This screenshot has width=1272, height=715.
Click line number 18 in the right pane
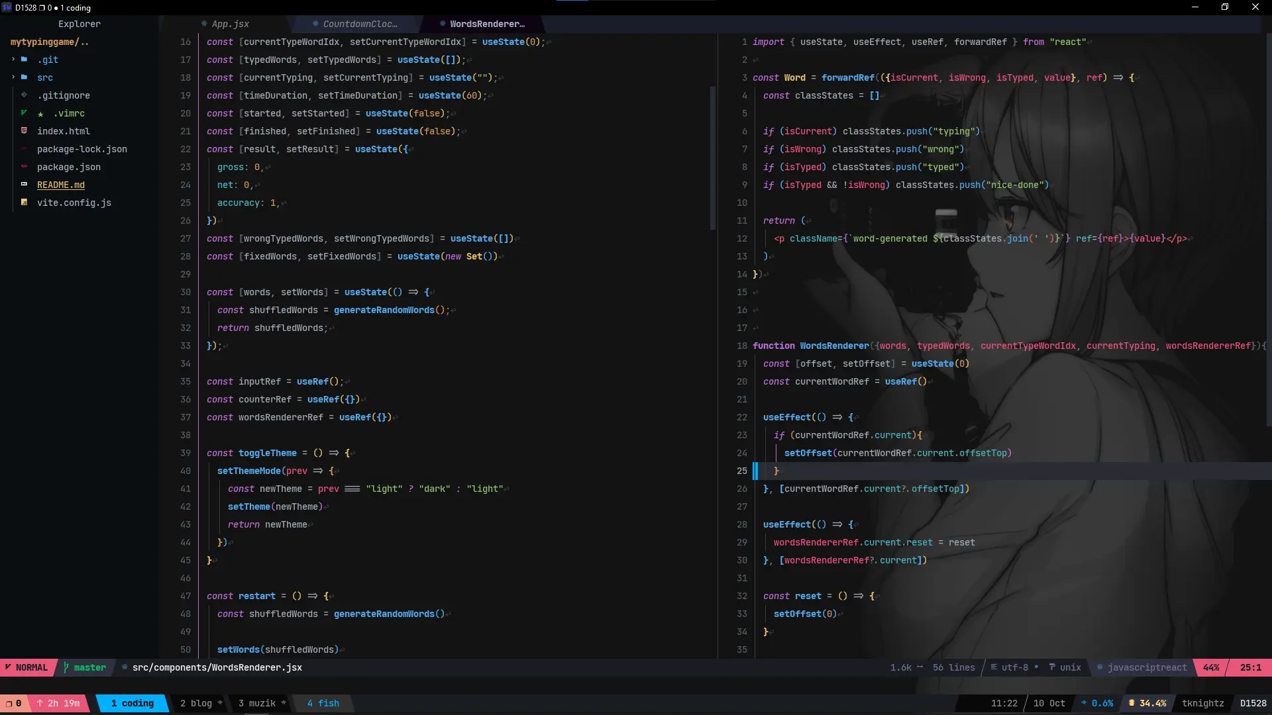point(742,346)
